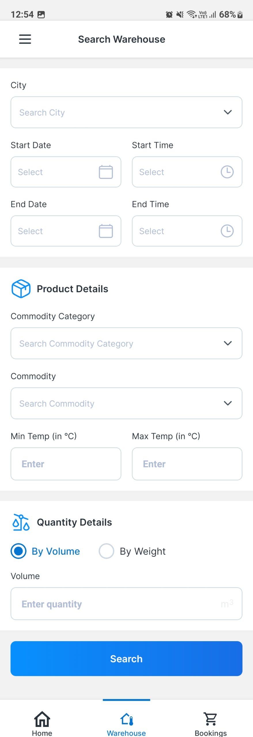Expand the Search City dropdown
Screen dimensions: 253x737
click(126, 112)
